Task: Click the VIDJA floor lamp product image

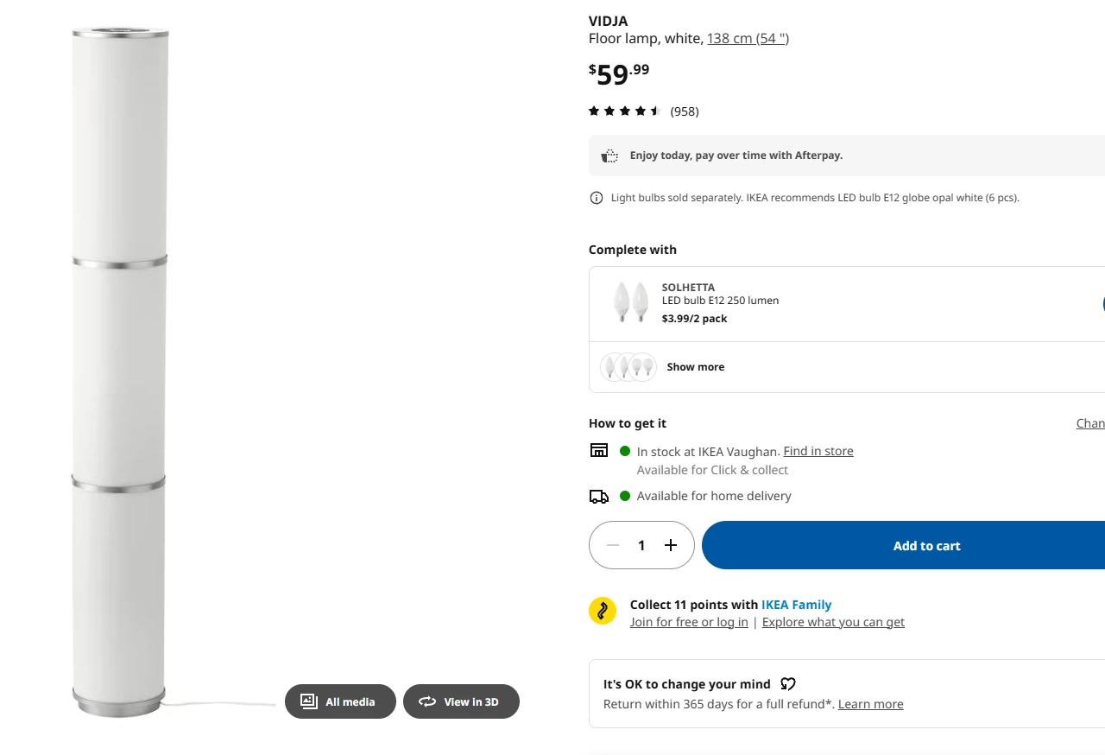Action: point(119,371)
